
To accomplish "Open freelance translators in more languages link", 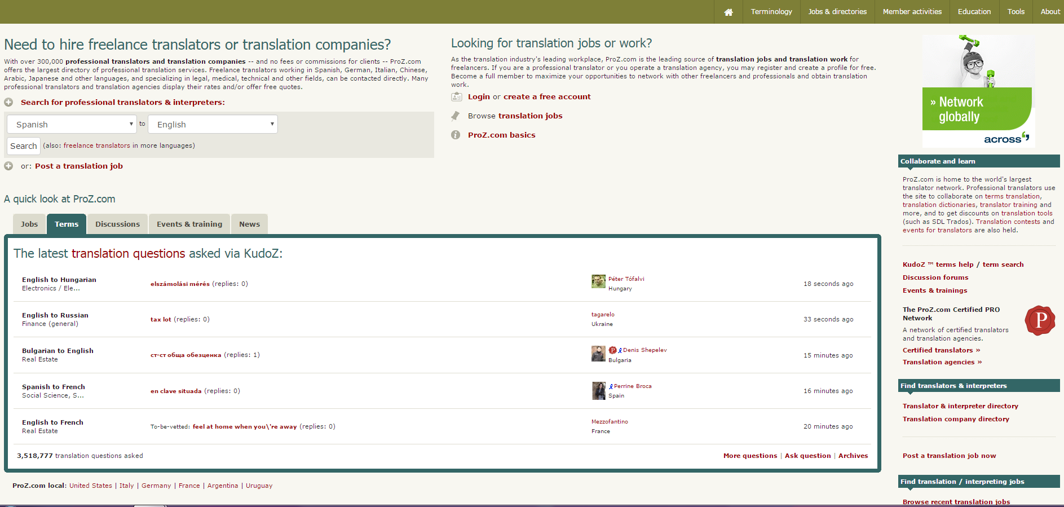I will click(97, 146).
